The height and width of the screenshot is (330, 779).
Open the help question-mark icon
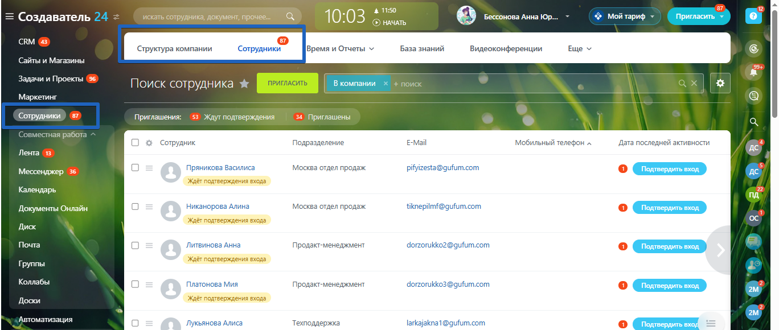coord(753,16)
